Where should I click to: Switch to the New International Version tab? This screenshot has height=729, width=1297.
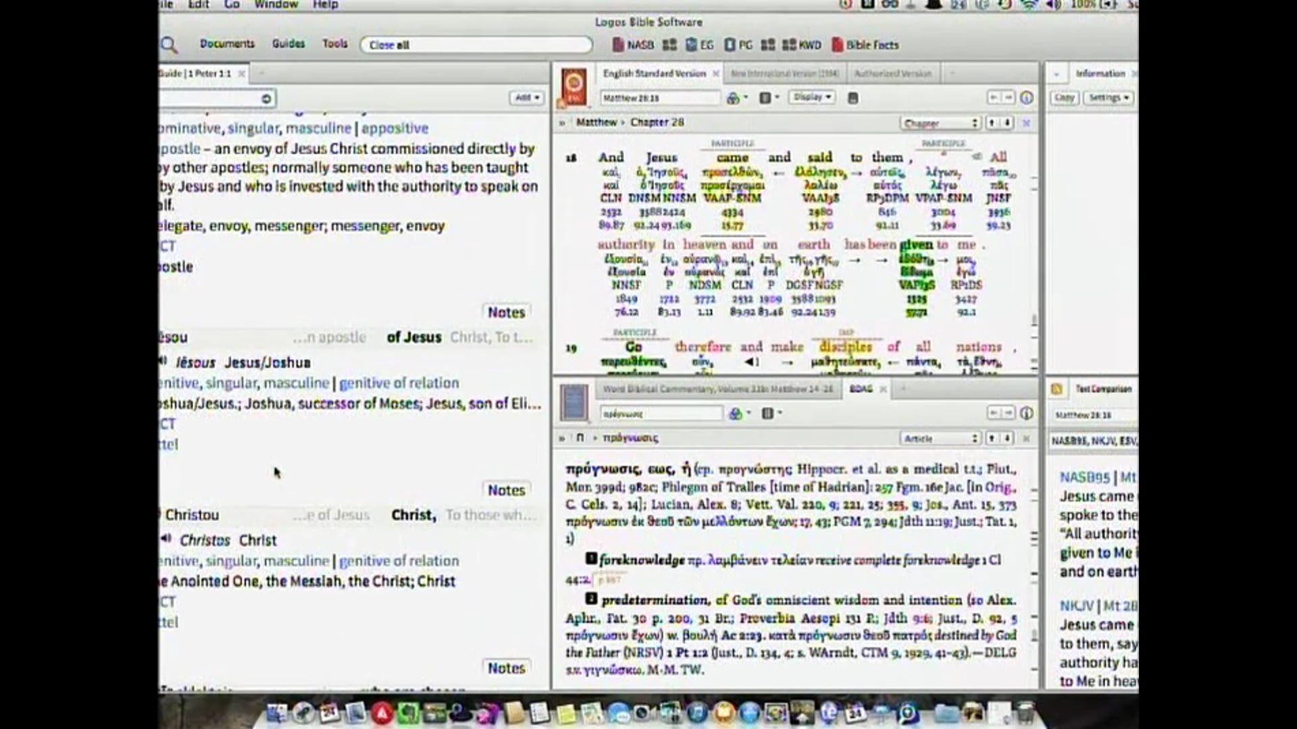point(786,73)
